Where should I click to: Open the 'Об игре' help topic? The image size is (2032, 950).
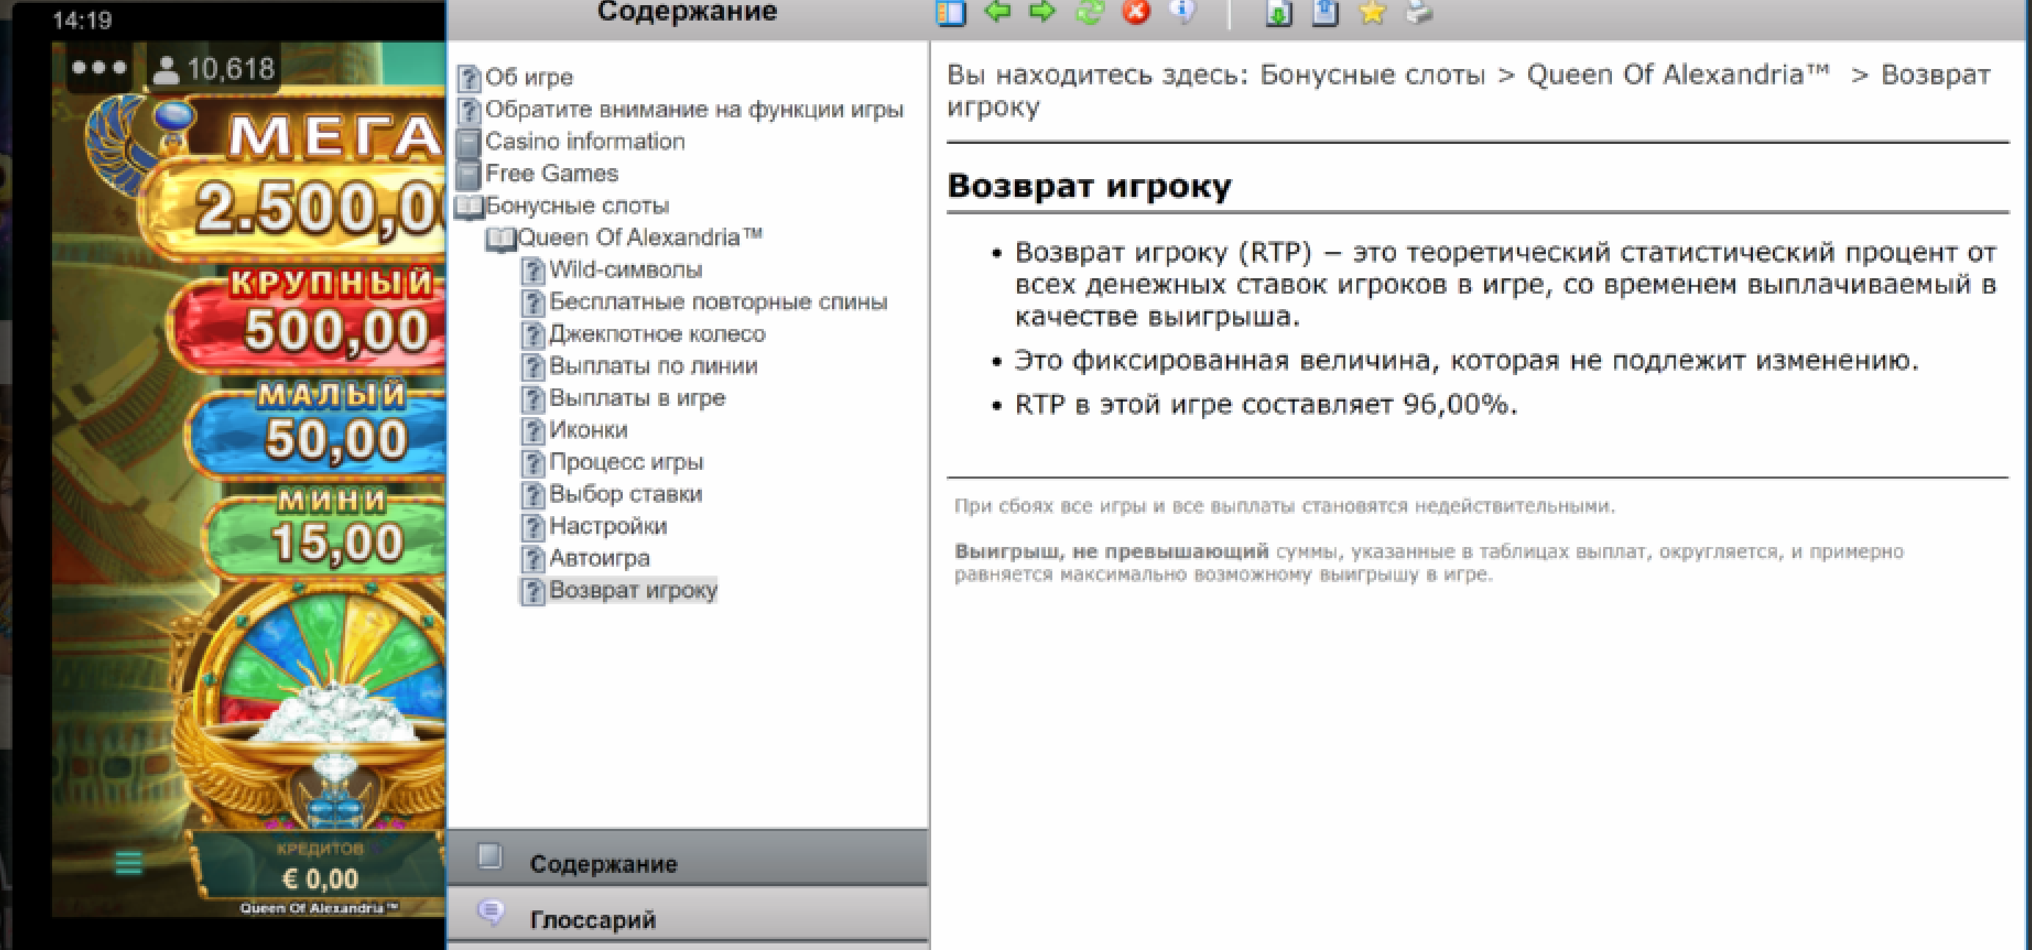click(529, 77)
